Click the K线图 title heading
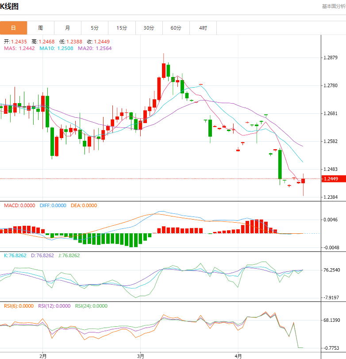The height and width of the screenshot is (359, 346). click(x=10, y=7)
